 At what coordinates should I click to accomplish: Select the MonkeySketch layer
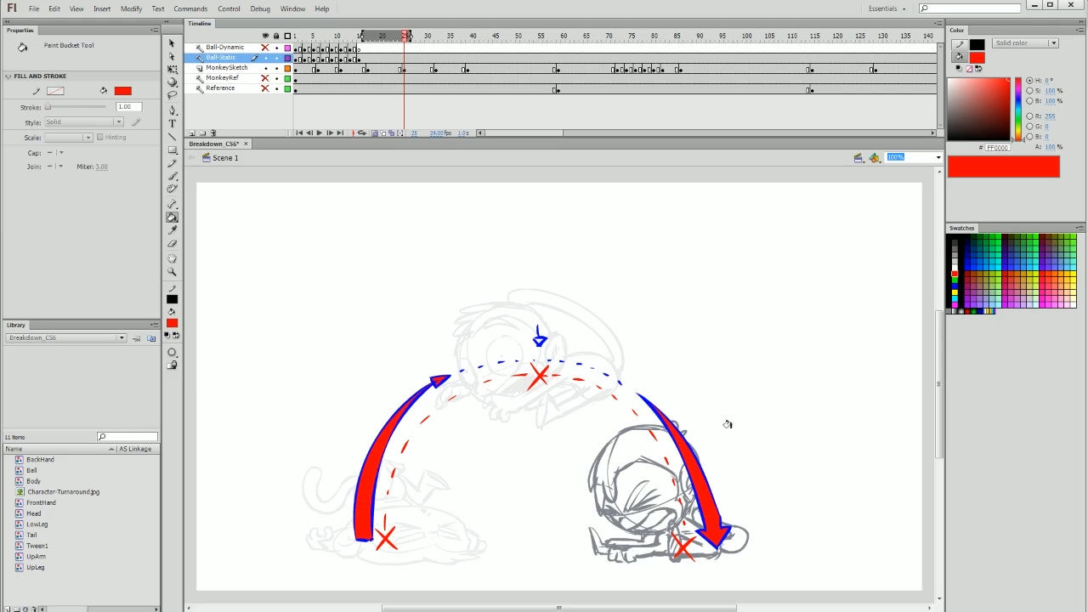click(x=226, y=68)
